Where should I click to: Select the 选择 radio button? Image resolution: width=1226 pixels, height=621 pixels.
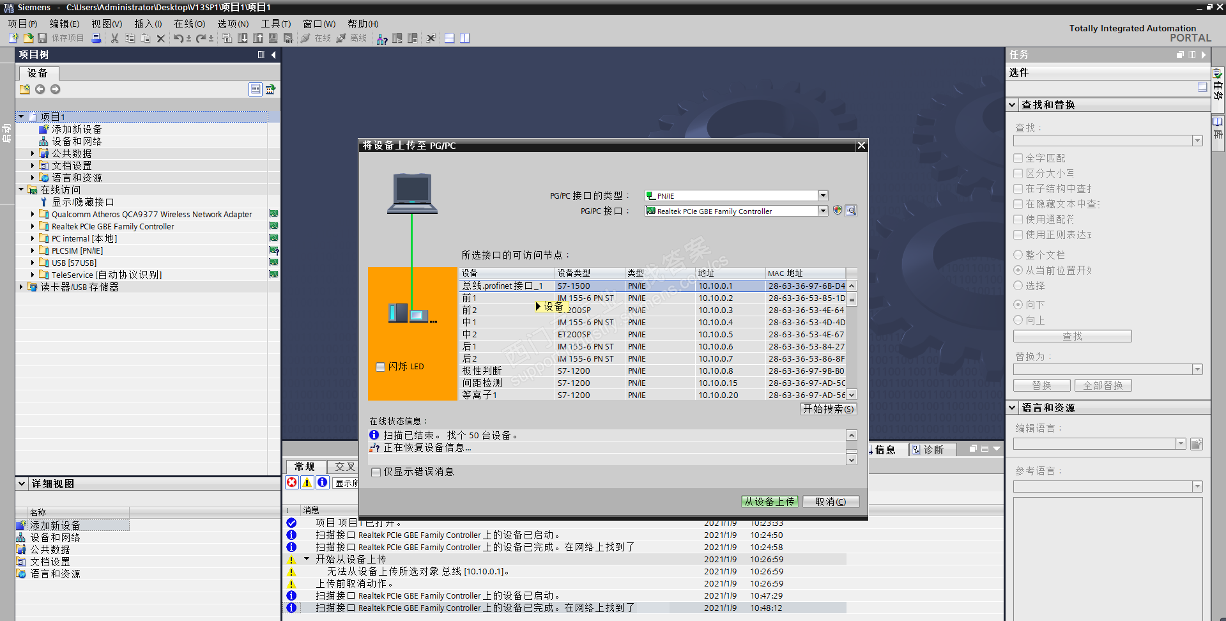(1018, 286)
